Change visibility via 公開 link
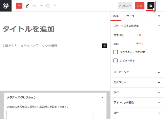The image size is (164, 119). coord(139,35)
